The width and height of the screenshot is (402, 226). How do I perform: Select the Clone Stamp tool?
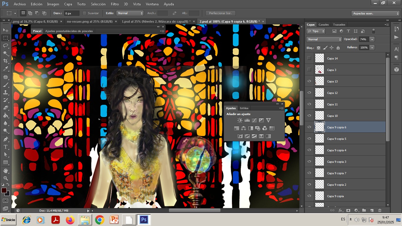click(x=6, y=92)
